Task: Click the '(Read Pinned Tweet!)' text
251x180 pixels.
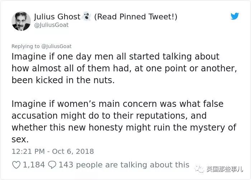Action: [x=136, y=16]
